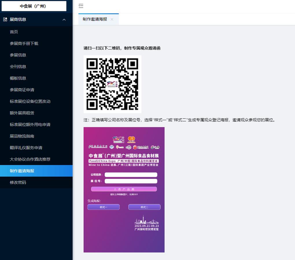This screenshot has width=295, height=260.
Task: Go to 展品物流指南
Action: (x=22, y=136)
